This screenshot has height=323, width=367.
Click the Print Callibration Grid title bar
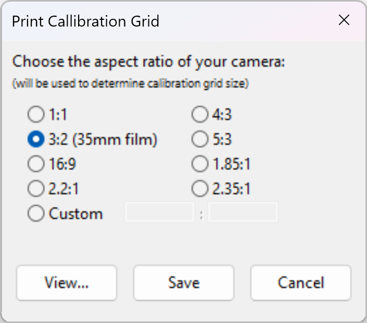pos(156,21)
